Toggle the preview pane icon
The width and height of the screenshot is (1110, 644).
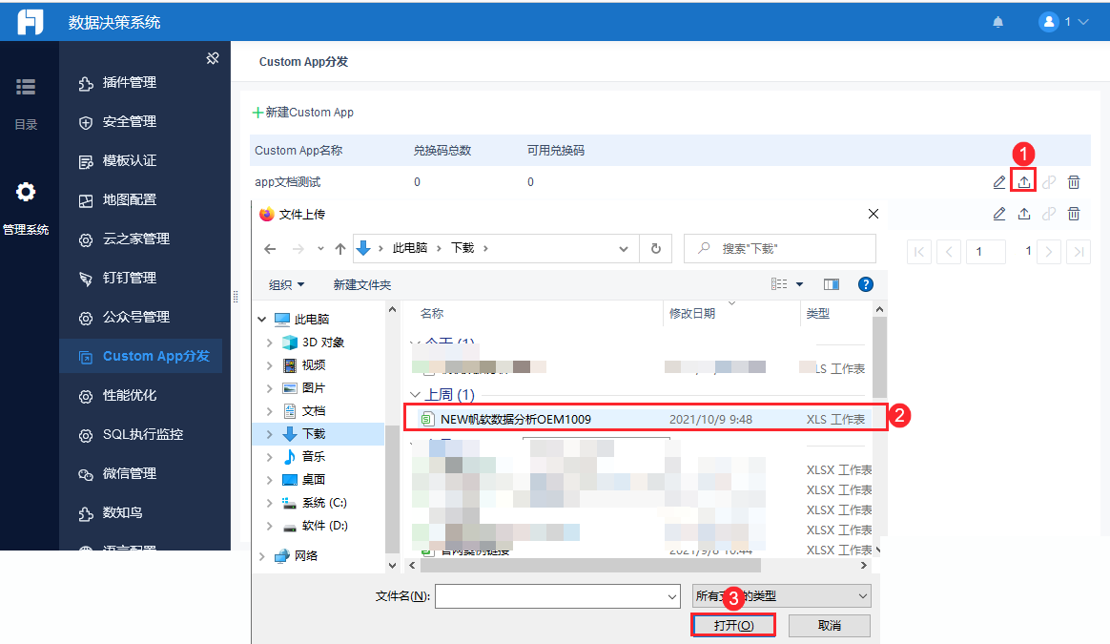click(832, 284)
